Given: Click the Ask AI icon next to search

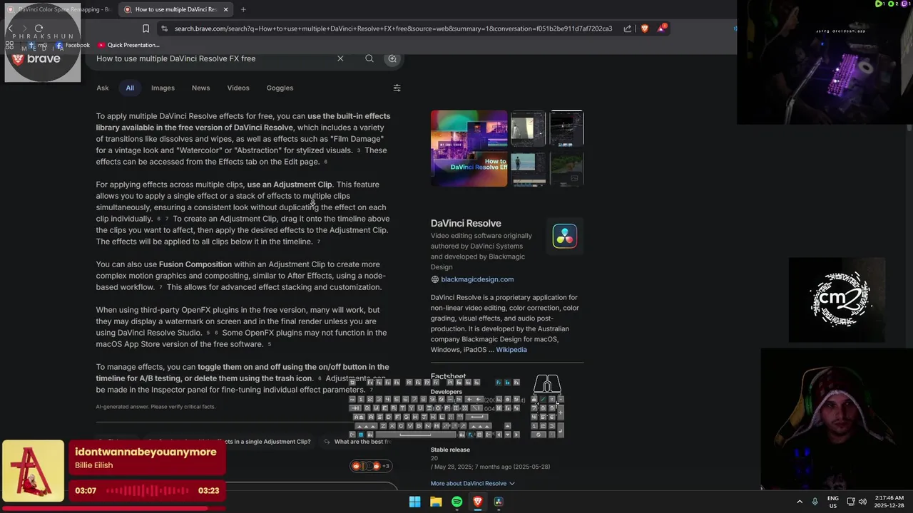Looking at the screenshot, I should 392,58.
